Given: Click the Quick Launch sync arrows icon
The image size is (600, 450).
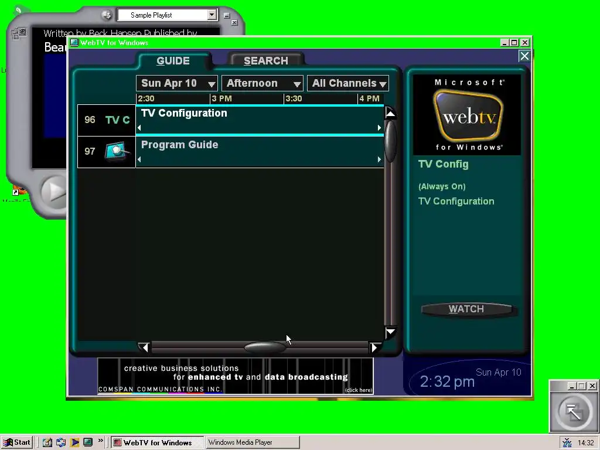Looking at the screenshot, I should [61, 442].
